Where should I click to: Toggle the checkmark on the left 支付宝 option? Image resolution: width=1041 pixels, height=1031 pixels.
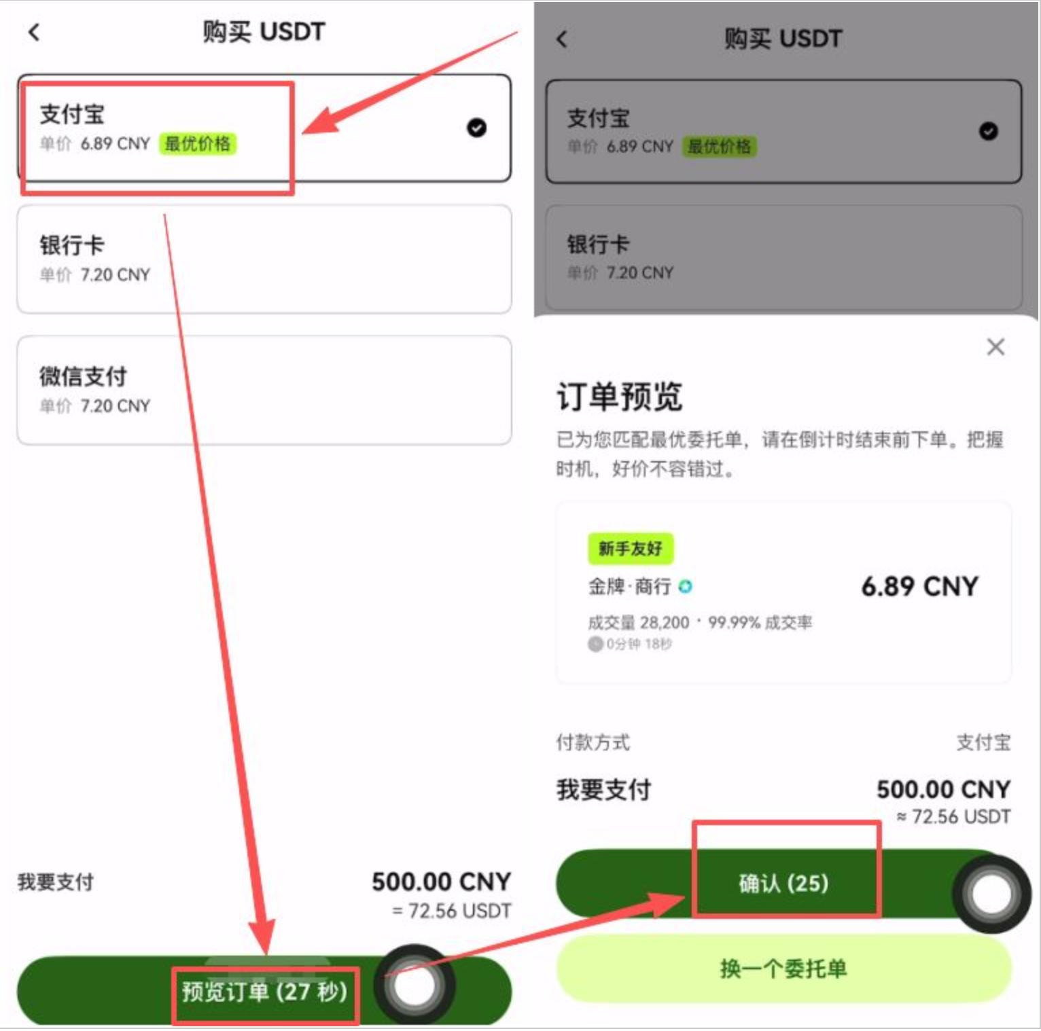[x=476, y=128]
